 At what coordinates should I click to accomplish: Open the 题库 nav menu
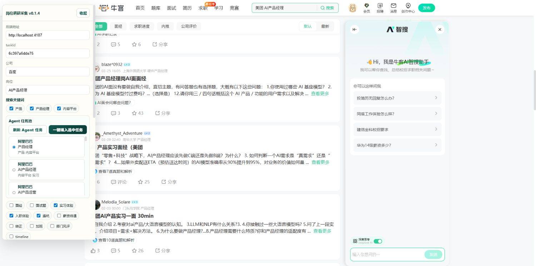[x=156, y=8]
